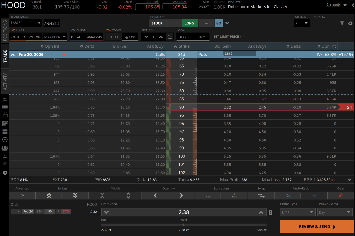Image resolution: width=355 pixels, height=236 pixels.
Task: Toggle the limit price lock icon
Action: 270,212
